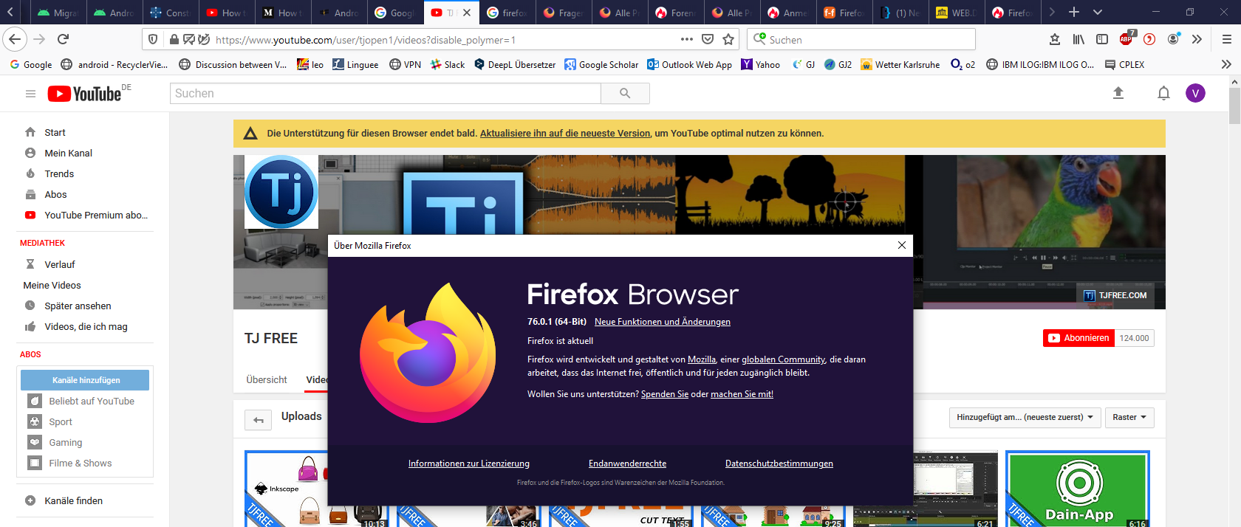Open Google Scholar bookmark

tap(601, 64)
